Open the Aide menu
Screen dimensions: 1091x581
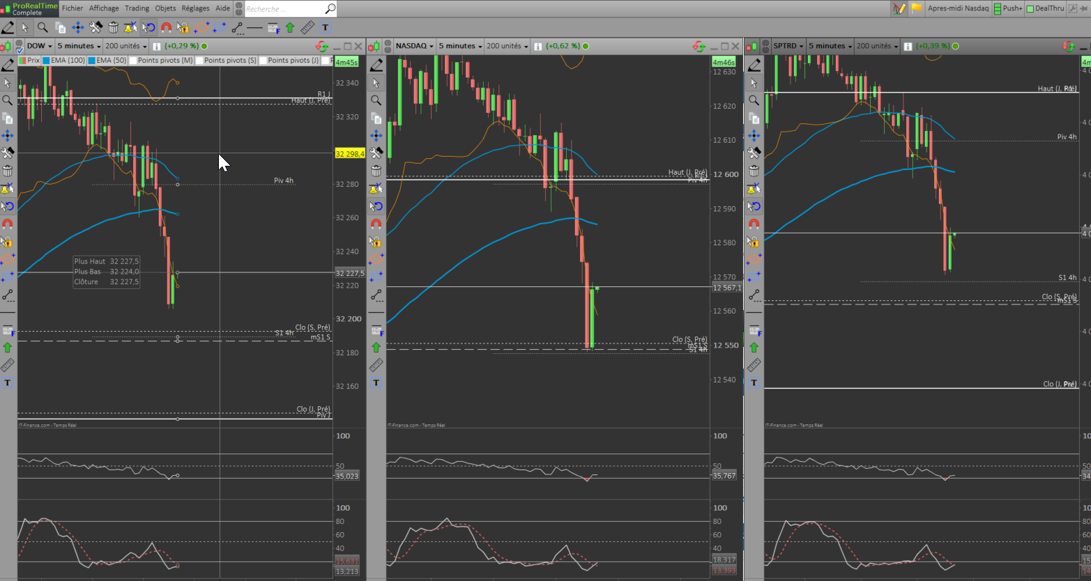(222, 8)
